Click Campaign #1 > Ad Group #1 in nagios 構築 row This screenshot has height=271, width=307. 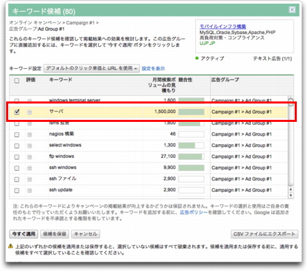242,134
